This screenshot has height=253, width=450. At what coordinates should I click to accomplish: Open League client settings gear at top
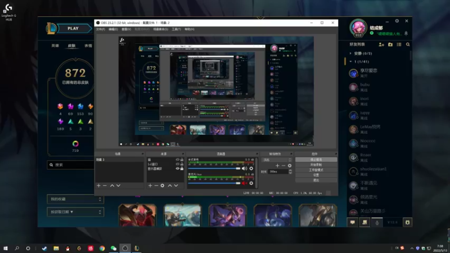click(x=397, y=21)
